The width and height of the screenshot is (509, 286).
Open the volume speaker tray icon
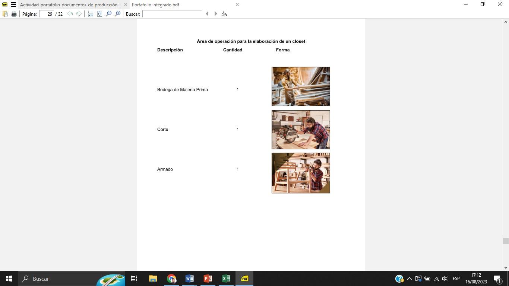pos(445,279)
